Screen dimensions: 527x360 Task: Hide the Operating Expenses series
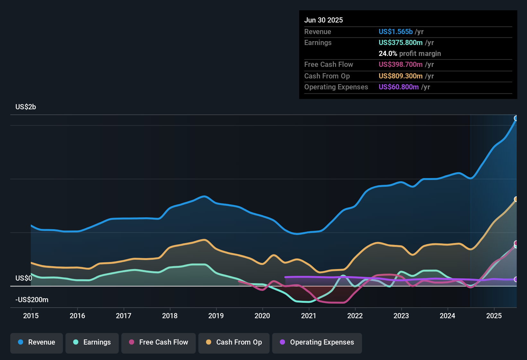317,342
